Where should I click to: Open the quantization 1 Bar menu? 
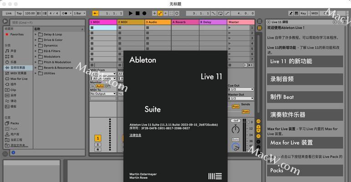(x=80, y=14)
